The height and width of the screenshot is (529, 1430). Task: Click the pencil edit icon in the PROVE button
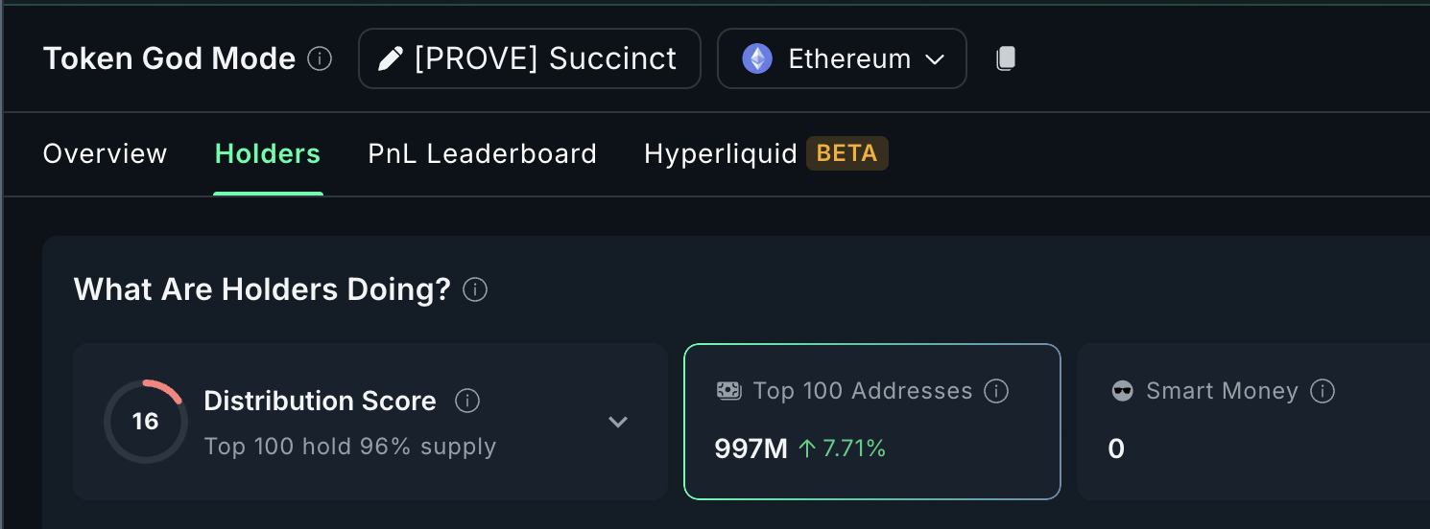pos(390,59)
